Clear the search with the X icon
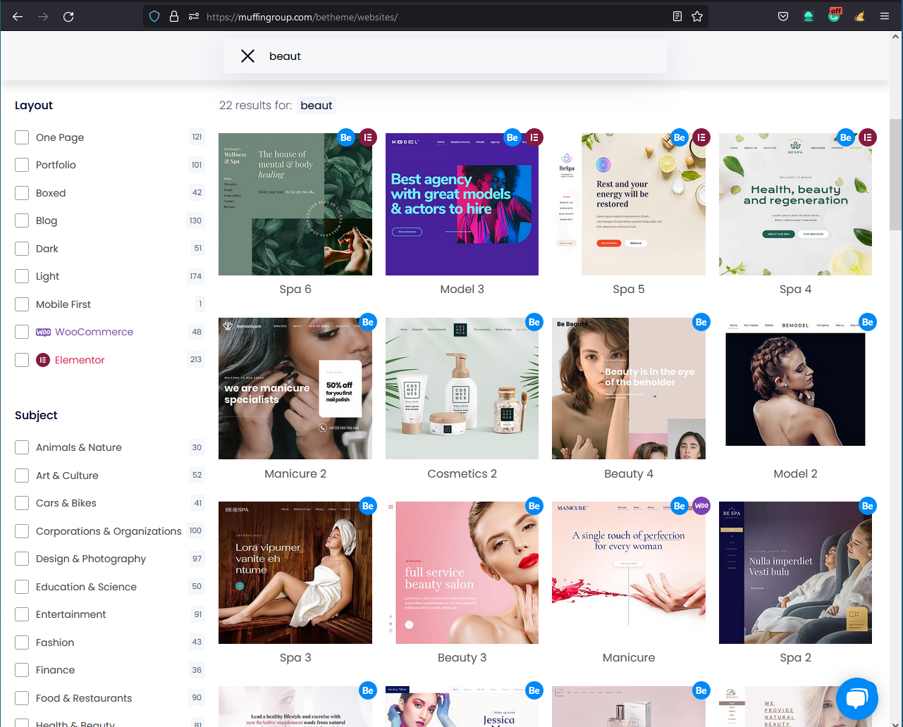The height and width of the screenshot is (727, 903). (x=247, y=56)
